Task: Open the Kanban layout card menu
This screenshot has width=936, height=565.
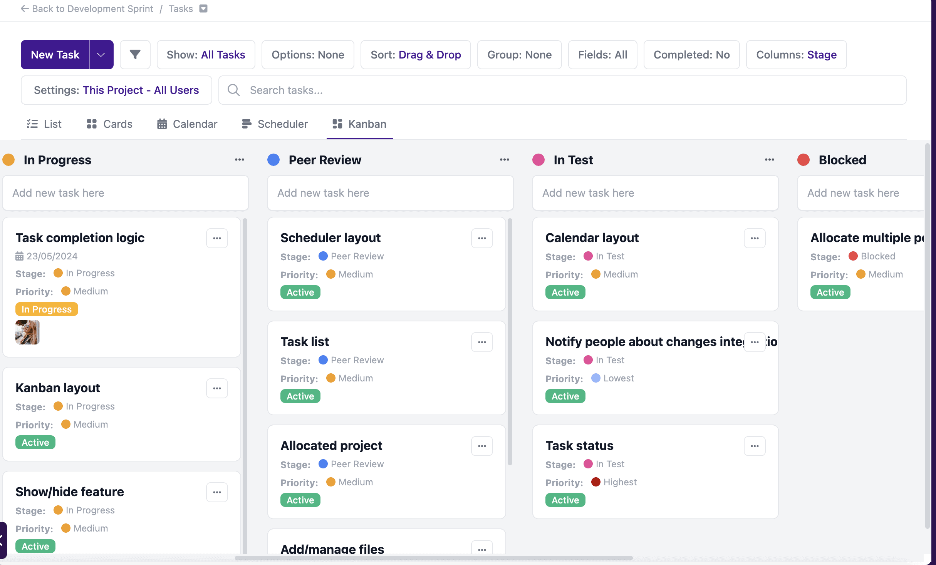Action: tap(217, 388)
